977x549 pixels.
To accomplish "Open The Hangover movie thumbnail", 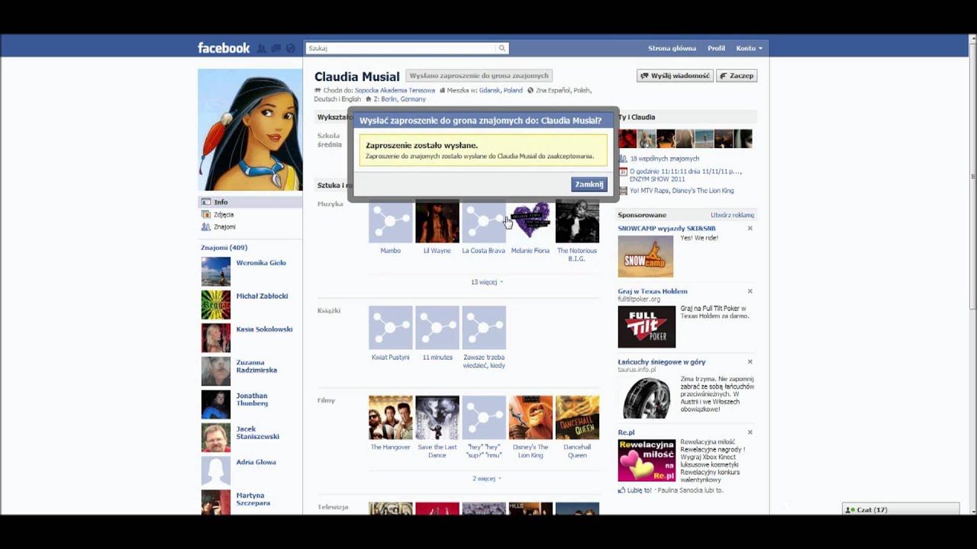I will coord(391,418).
